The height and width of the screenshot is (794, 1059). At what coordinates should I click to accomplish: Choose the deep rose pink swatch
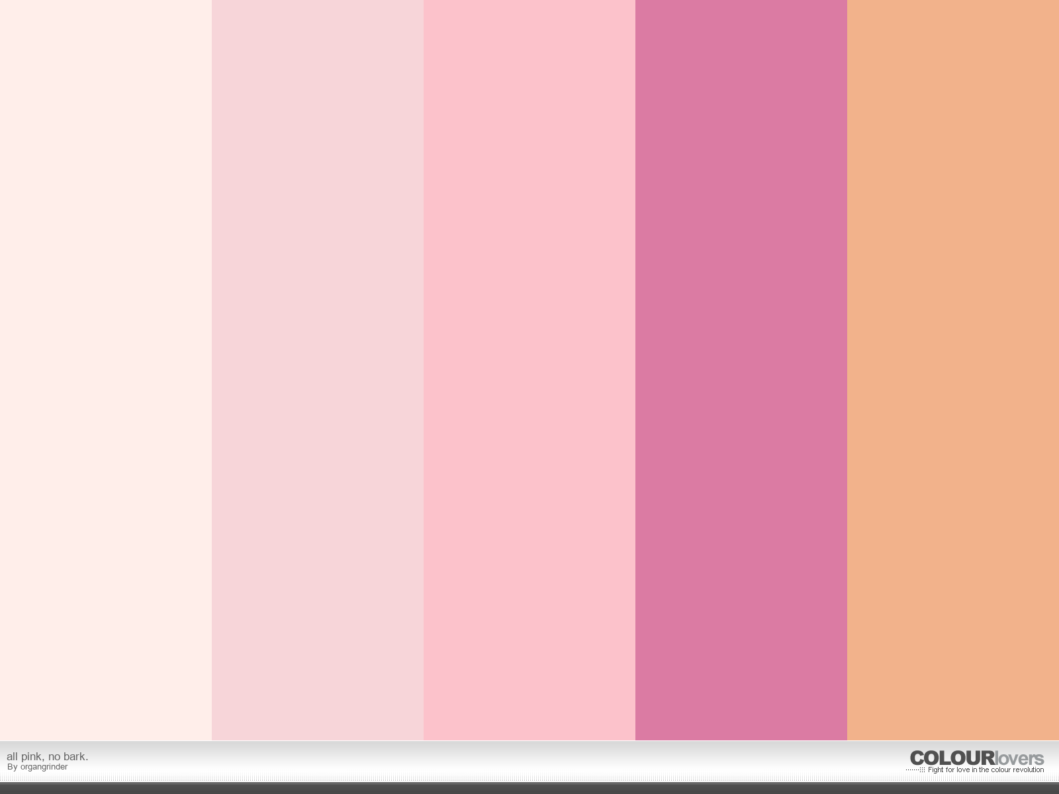pyautogui.click(x=741, y=371)
